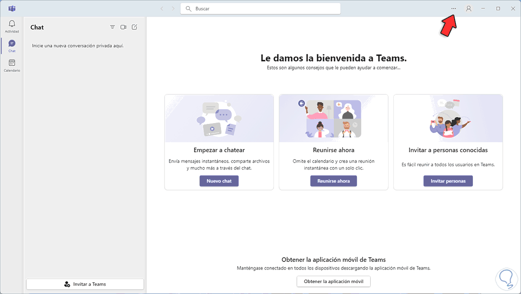Click Invitar a Teams button
The width and height of the screenshot is (521, 294).
coord(85,284)
